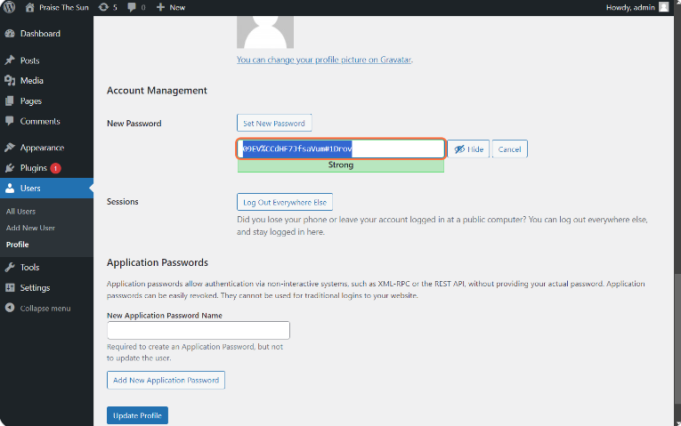Hide the new password text
681x426 pixels.
coord(468,149)
